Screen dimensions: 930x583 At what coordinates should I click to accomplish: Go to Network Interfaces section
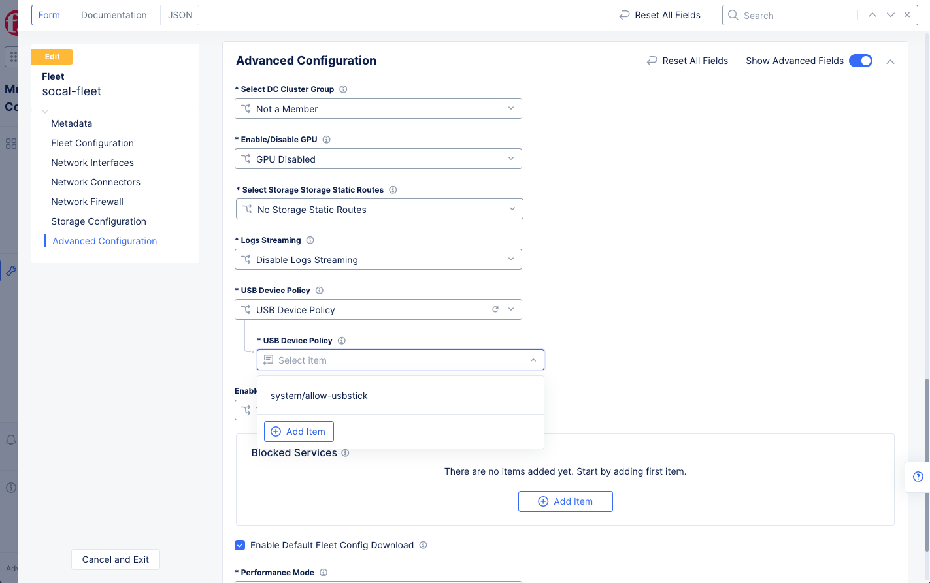tap(93, 163)
